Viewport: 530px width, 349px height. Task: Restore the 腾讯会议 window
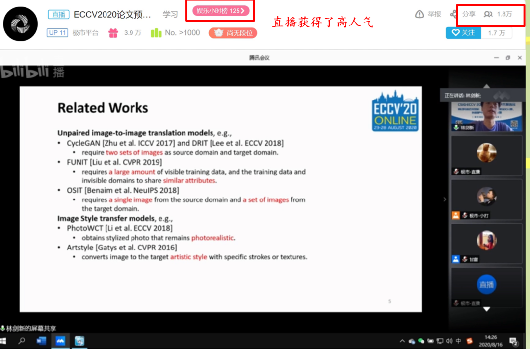coord(508,58)
